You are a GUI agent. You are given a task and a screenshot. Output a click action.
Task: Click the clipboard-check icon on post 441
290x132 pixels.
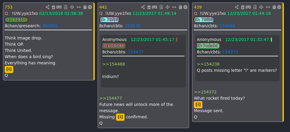pyautogui.click(x=149, y=7)
